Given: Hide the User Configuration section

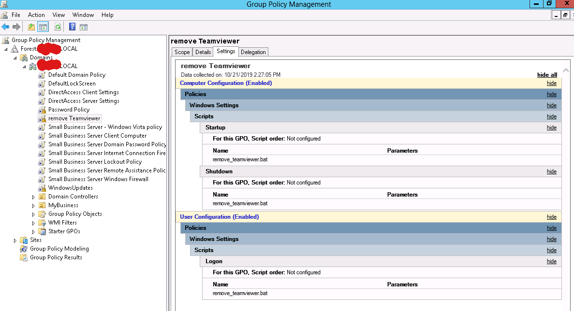Looking at the screenshot, I should (x=552, y=217).
